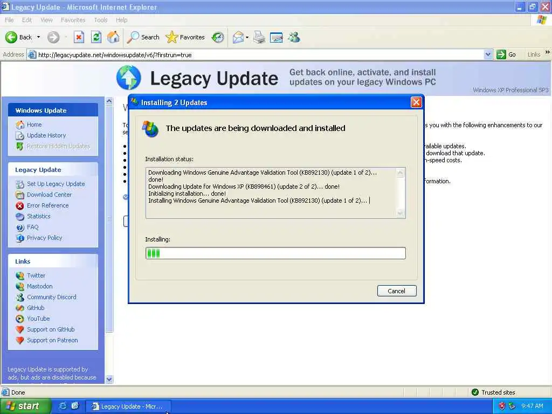Click the Privacy Policy info icon

point(20,238)
